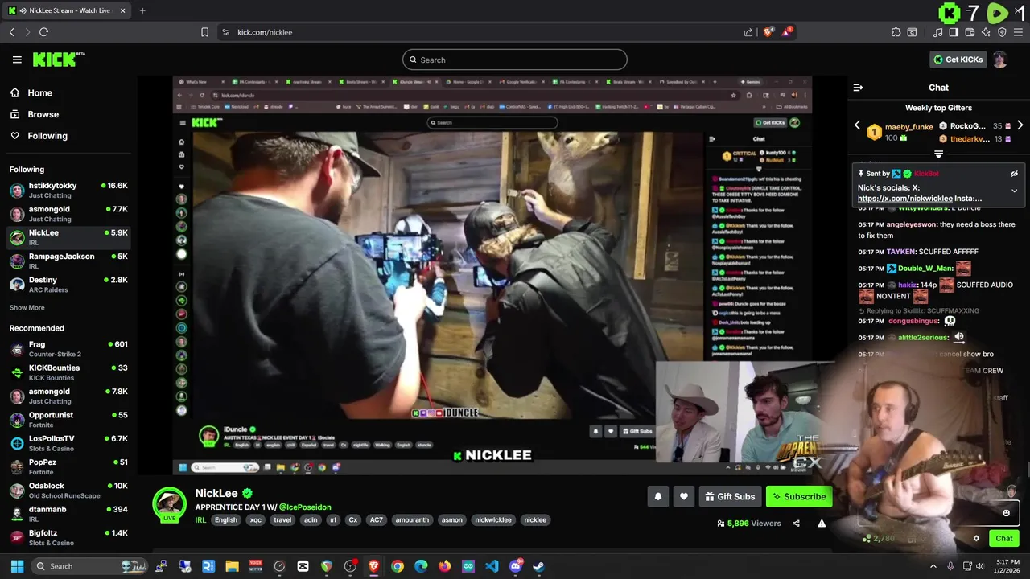The height and width of the screenshot is (579, 1030).
Task: Select the NickLee Stream browser tab
Action: tap(67, 10)
